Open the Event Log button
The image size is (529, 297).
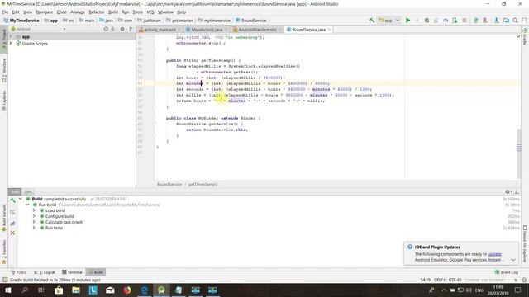pyautogui.click(x=507, y=272)
